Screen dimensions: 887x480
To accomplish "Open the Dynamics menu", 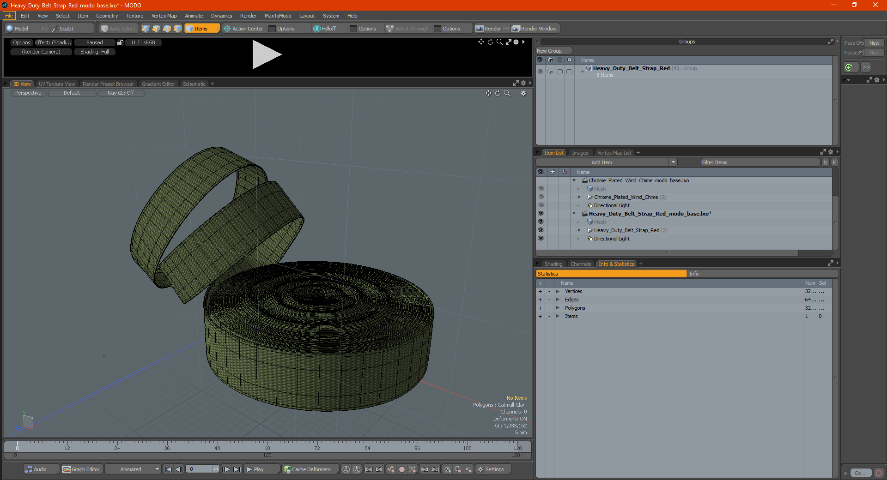I will 221,16.
